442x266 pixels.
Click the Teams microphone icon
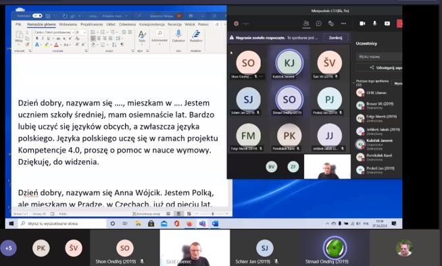(375, 24)
